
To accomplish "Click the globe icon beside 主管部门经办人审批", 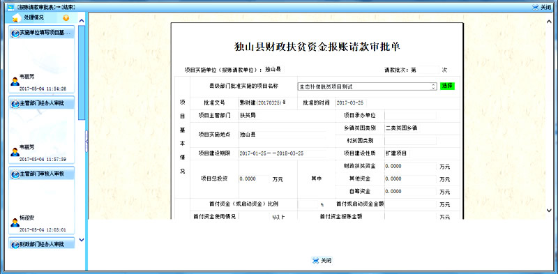I will (x=15, y=104).
